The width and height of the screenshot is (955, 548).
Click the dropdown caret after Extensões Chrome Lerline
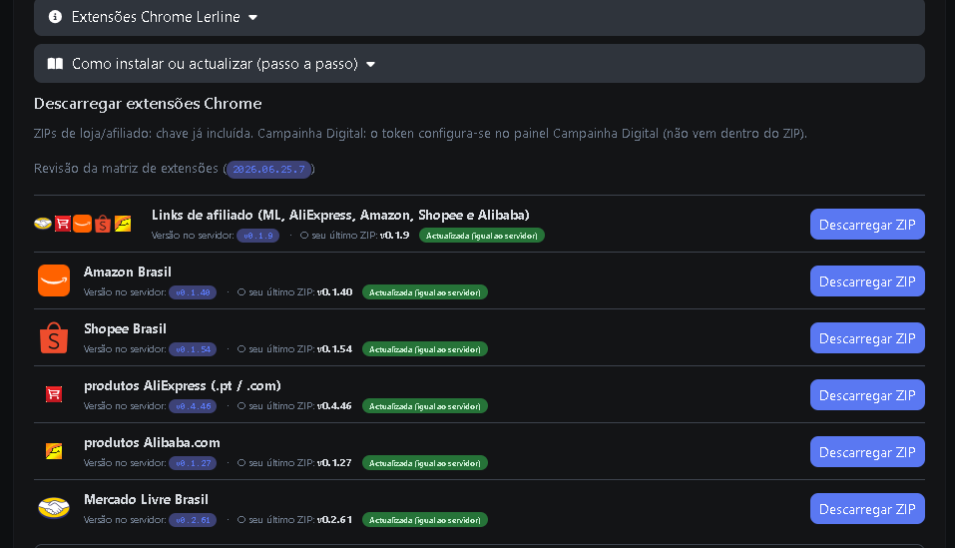click(x=252, y=18)
